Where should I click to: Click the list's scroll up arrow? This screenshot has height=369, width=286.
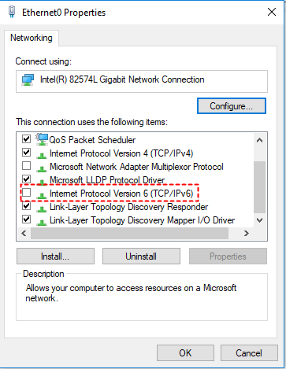259,140
